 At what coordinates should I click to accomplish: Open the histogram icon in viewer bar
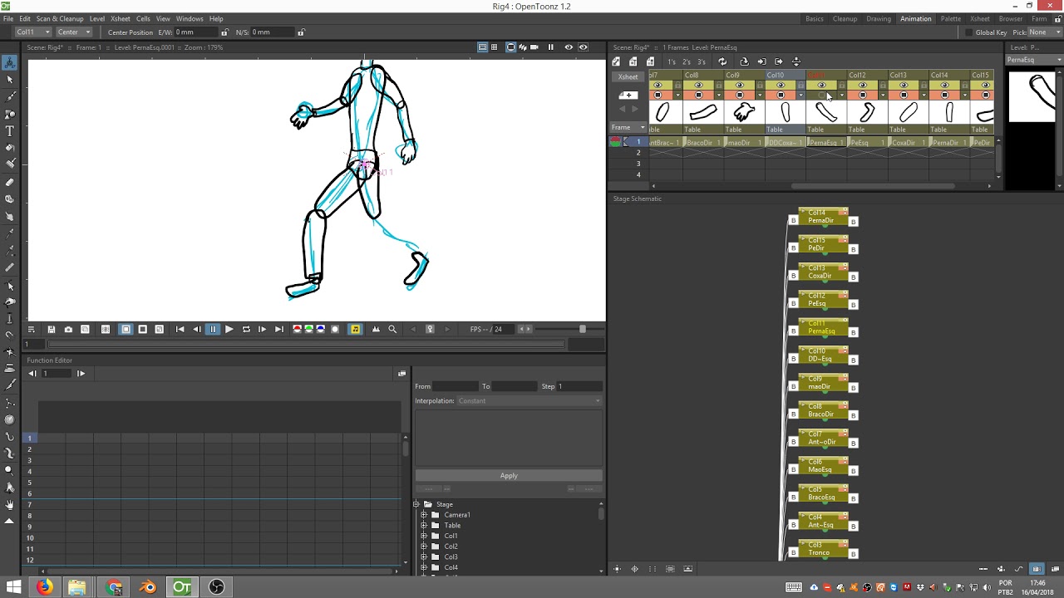(376, 330)
